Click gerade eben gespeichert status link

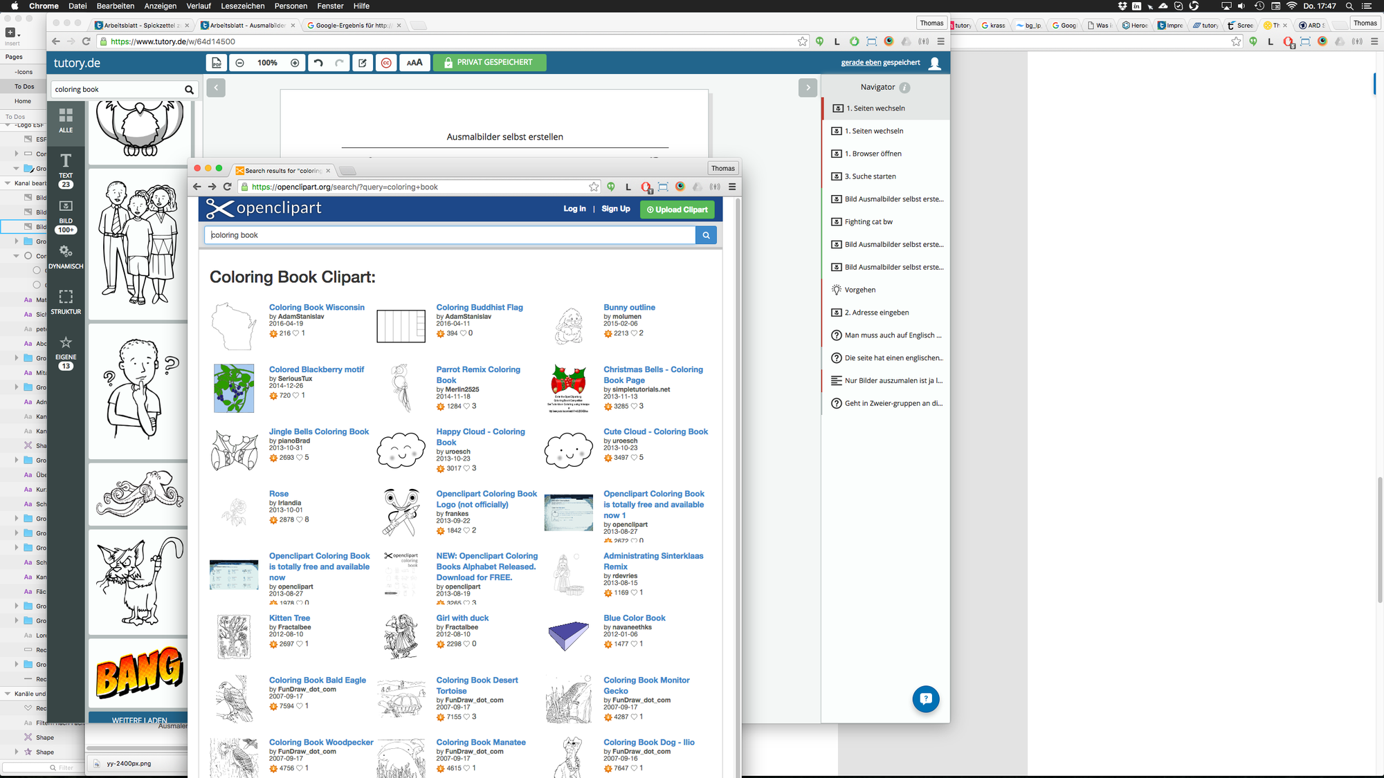coord(880,63)
